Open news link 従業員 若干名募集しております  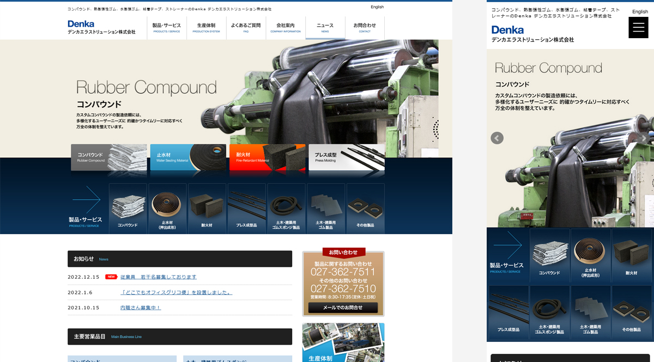[159, 277]
